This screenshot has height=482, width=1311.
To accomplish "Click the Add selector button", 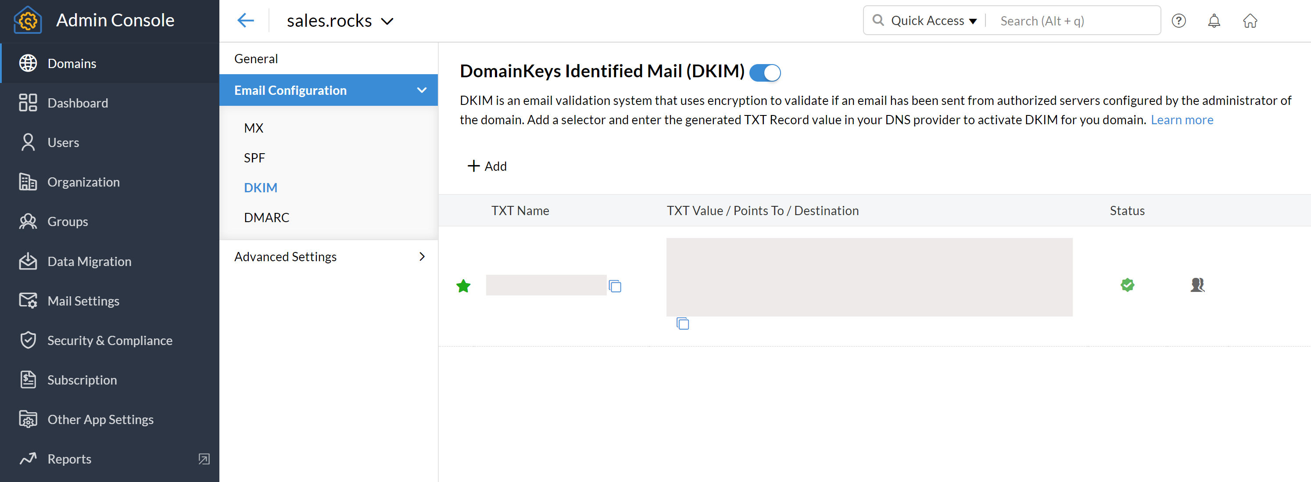I will 487,166.
